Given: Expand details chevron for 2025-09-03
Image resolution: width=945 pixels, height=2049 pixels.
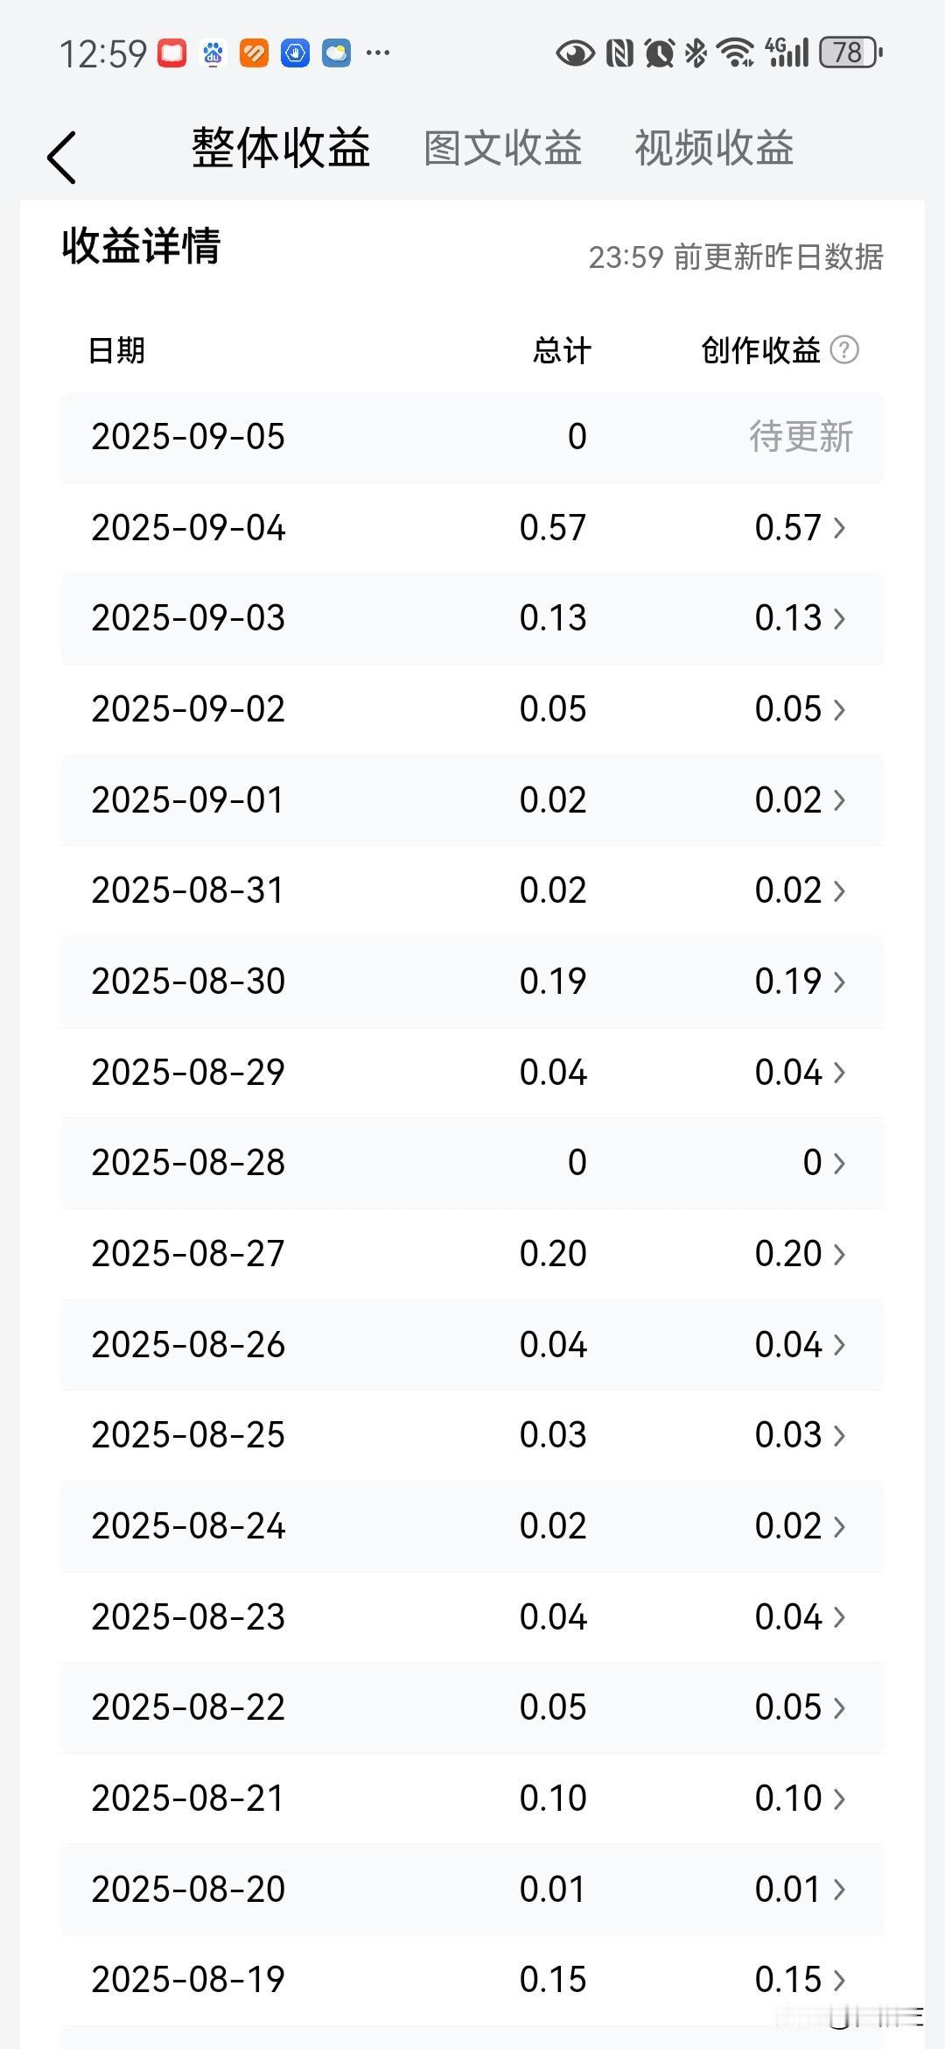Looking at the screenshot, I should click(839, 618).
